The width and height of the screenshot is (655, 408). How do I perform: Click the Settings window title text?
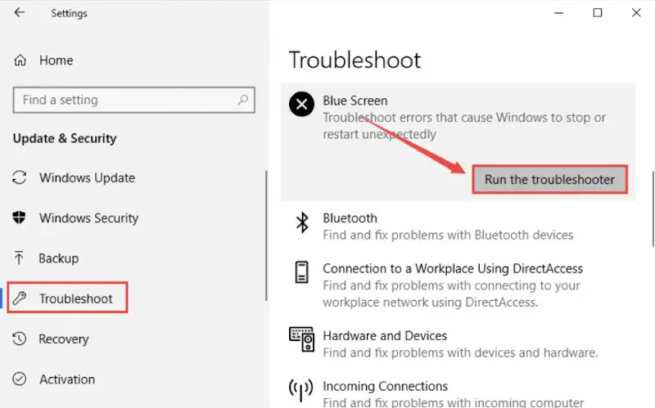[70, 13]
